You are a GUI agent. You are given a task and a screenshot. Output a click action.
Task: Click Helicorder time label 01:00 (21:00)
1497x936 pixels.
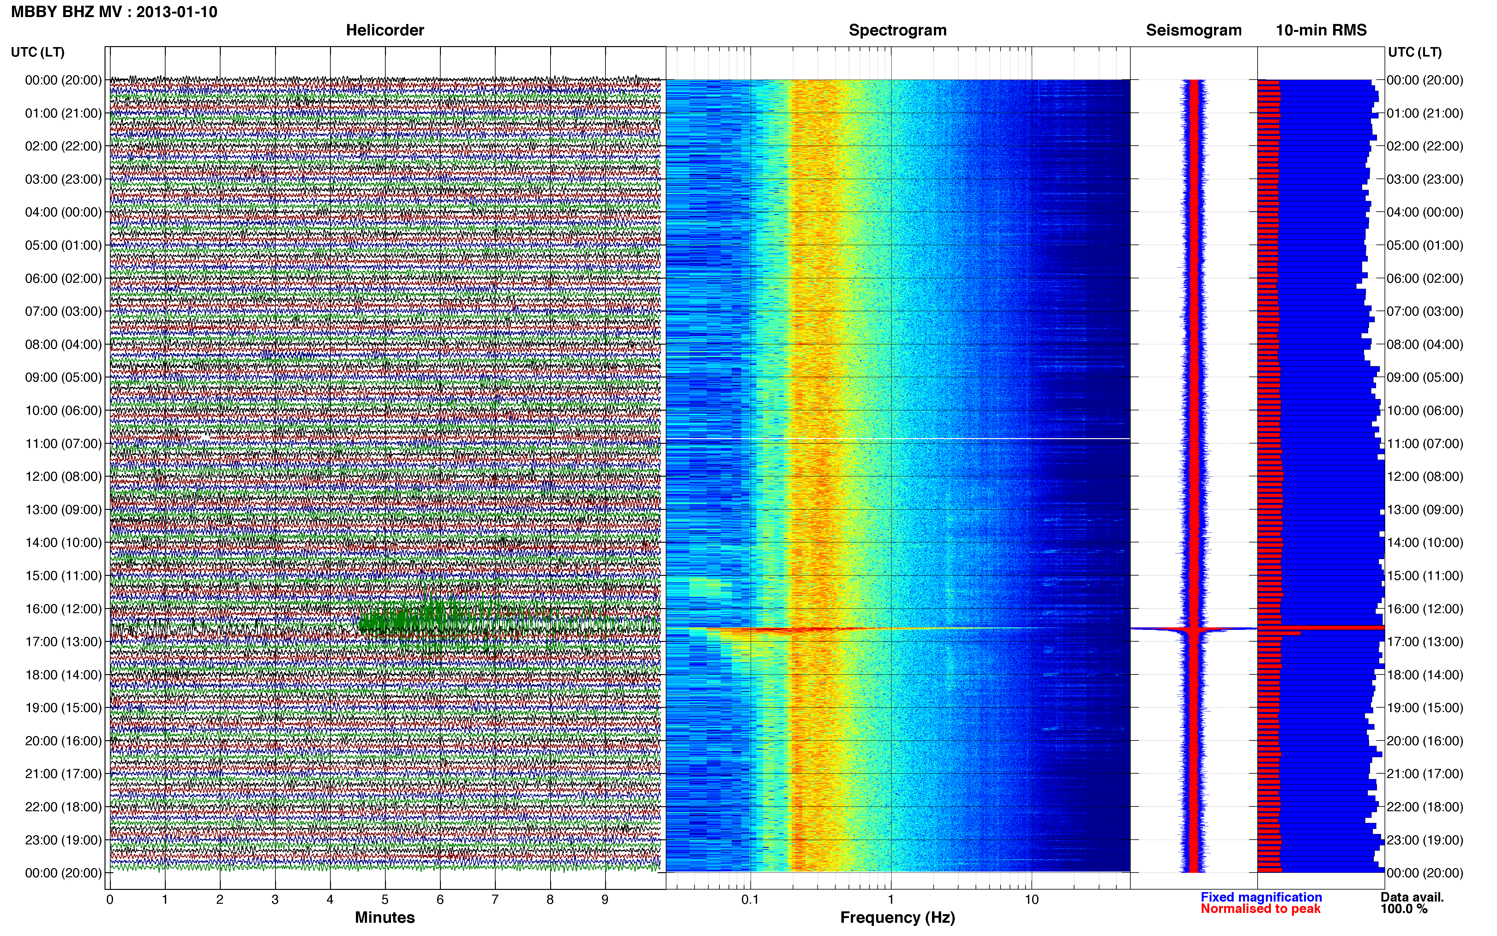tap(63, 113)
